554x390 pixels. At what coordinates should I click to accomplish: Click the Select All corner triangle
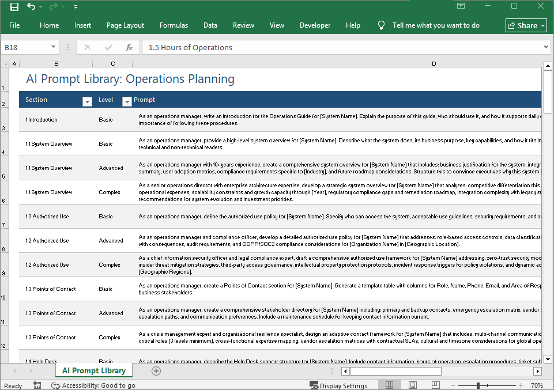5,64
